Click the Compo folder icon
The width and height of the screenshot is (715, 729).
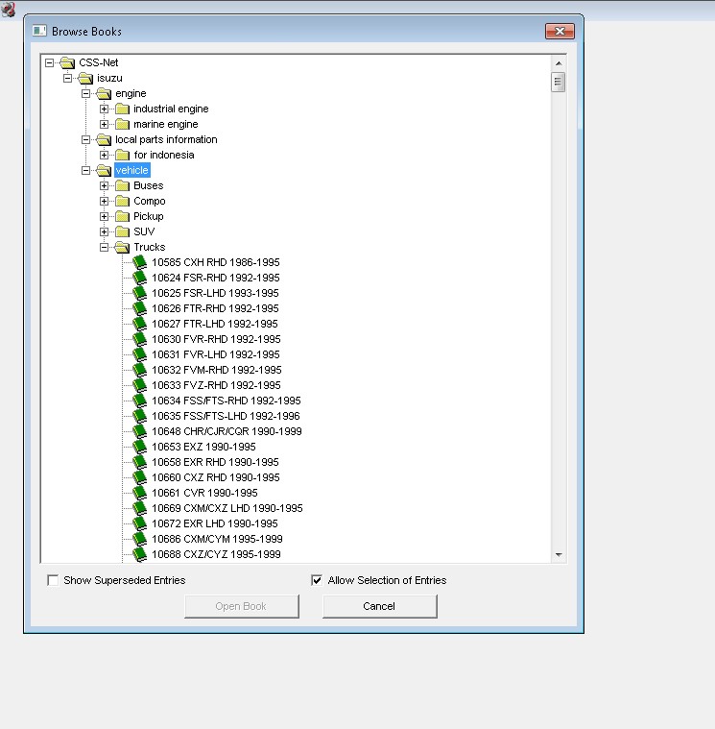[122, 202]
